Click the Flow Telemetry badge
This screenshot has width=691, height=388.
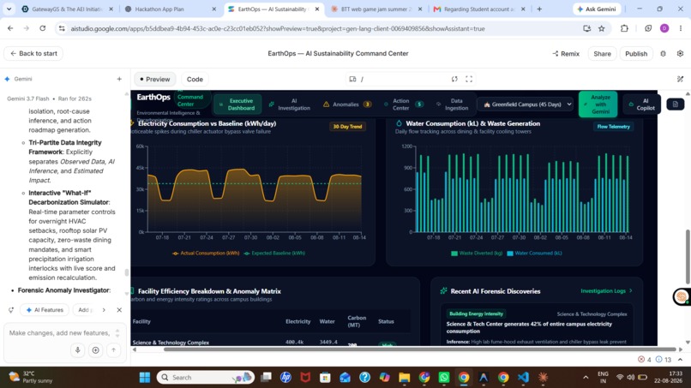coord(614,127)
